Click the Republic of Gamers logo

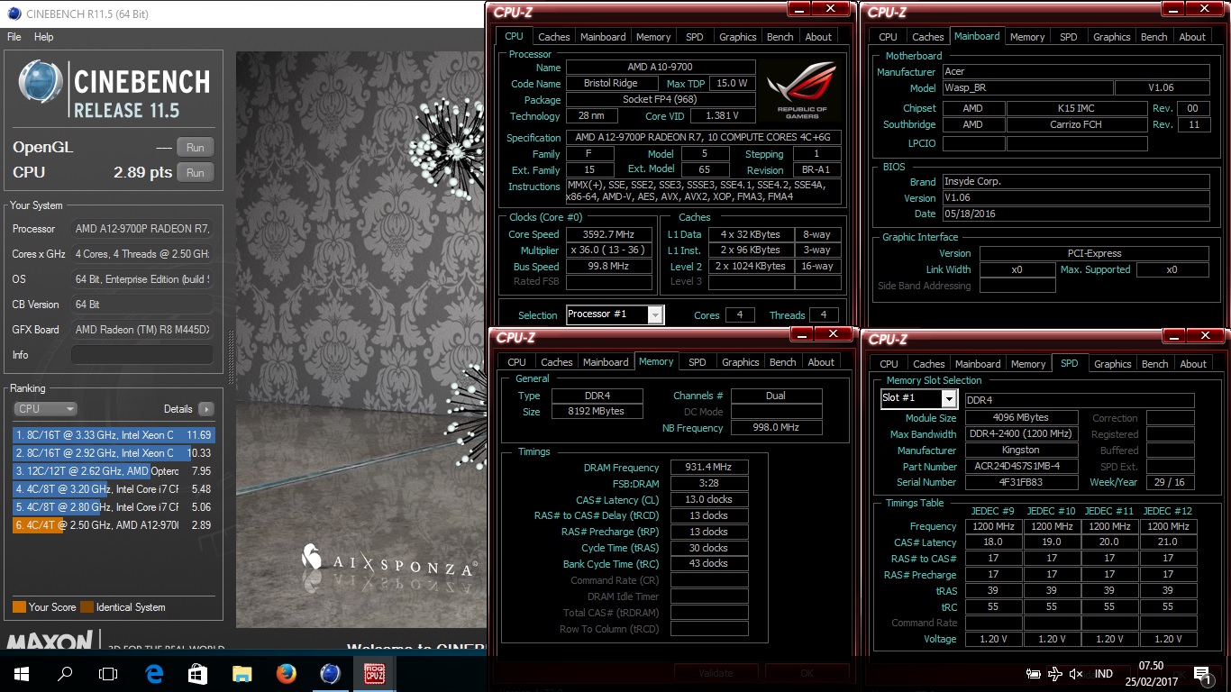(801, 90)
